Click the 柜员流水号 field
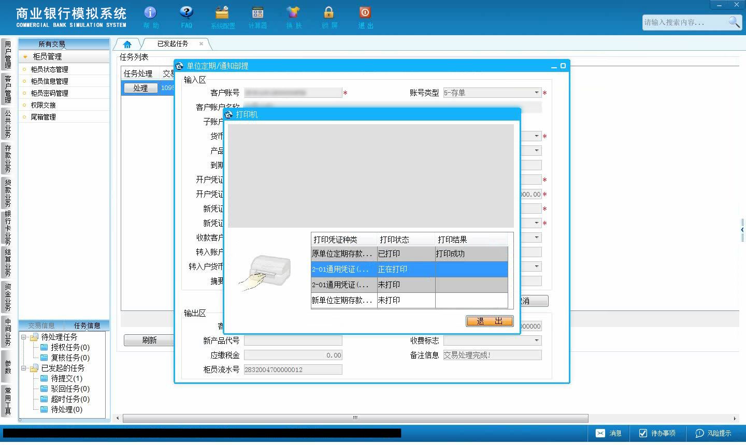The height and width of the screenshot is (445, 746). coord(293,369)
